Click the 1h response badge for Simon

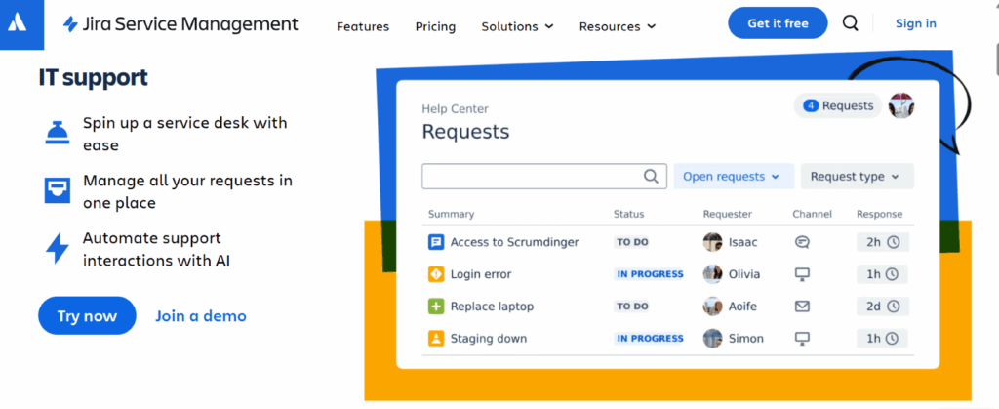click(x=882, y=339)
